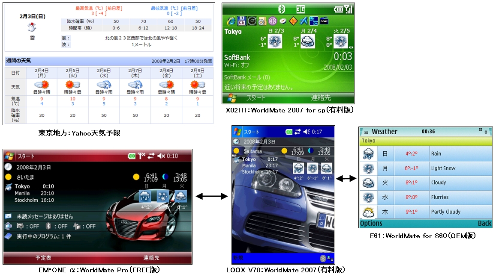496x280 pixels.
Task: Open the CE application icon on X02HT
Action: 241,21
